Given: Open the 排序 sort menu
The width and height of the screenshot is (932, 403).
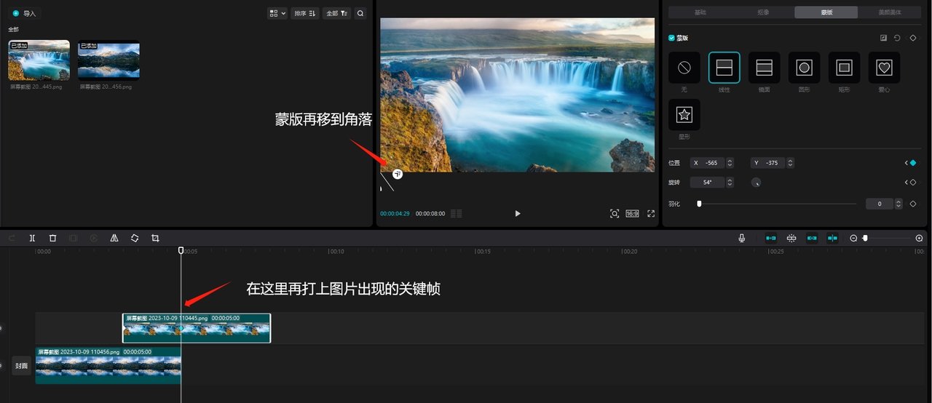Looking at the screenshot, I should pos(305,13).
